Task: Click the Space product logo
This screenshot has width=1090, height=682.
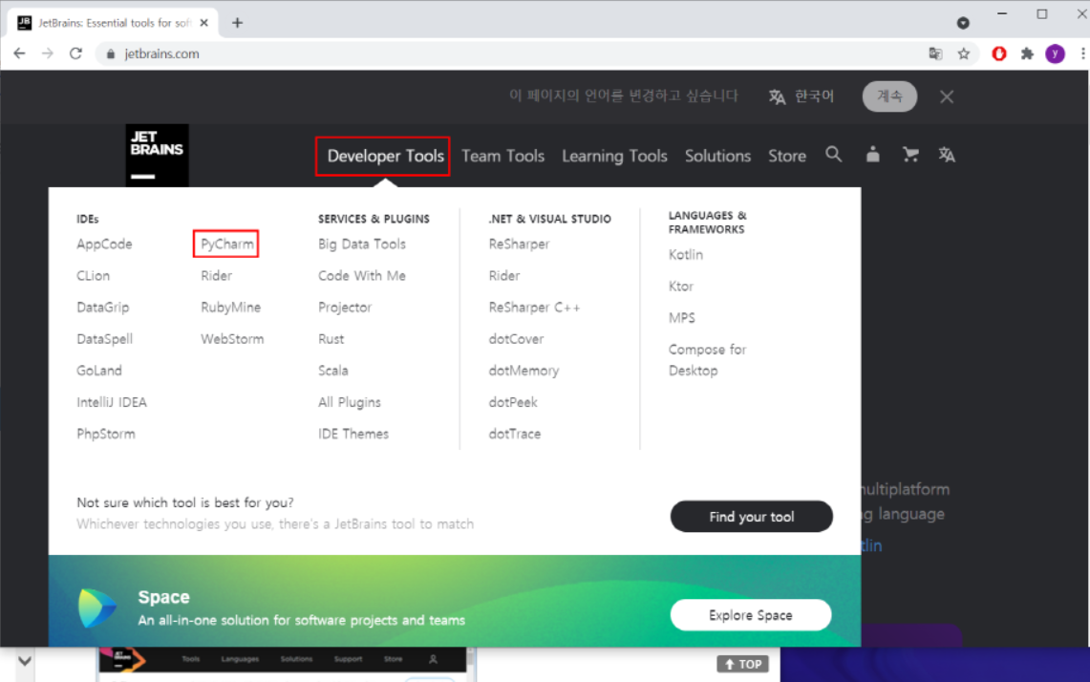Action: pyautogui.click(x=96, y=607)
